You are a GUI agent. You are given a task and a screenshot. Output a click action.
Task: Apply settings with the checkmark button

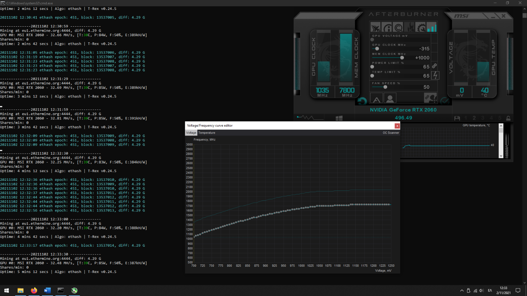coord(445,101)
